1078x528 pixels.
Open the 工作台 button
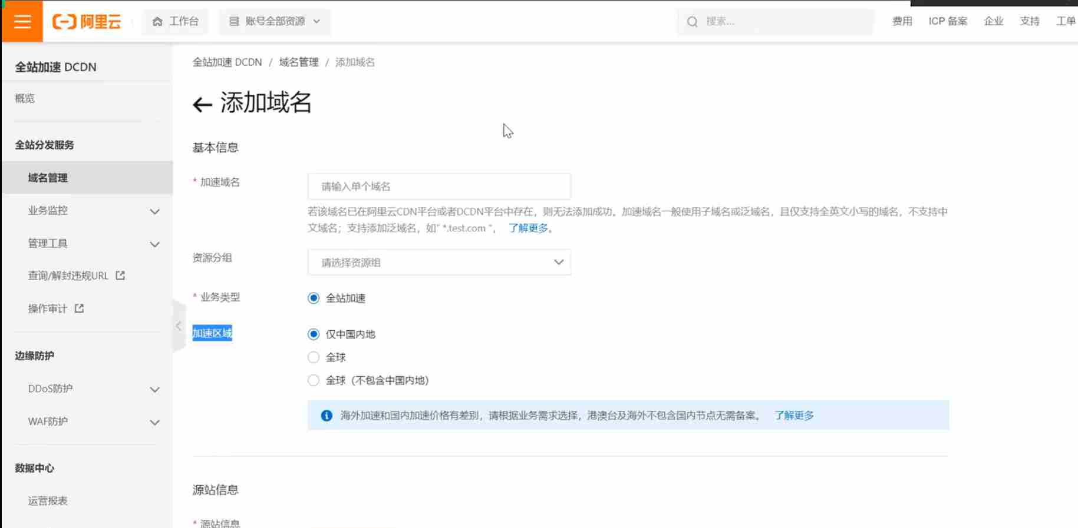coord(176,22)
